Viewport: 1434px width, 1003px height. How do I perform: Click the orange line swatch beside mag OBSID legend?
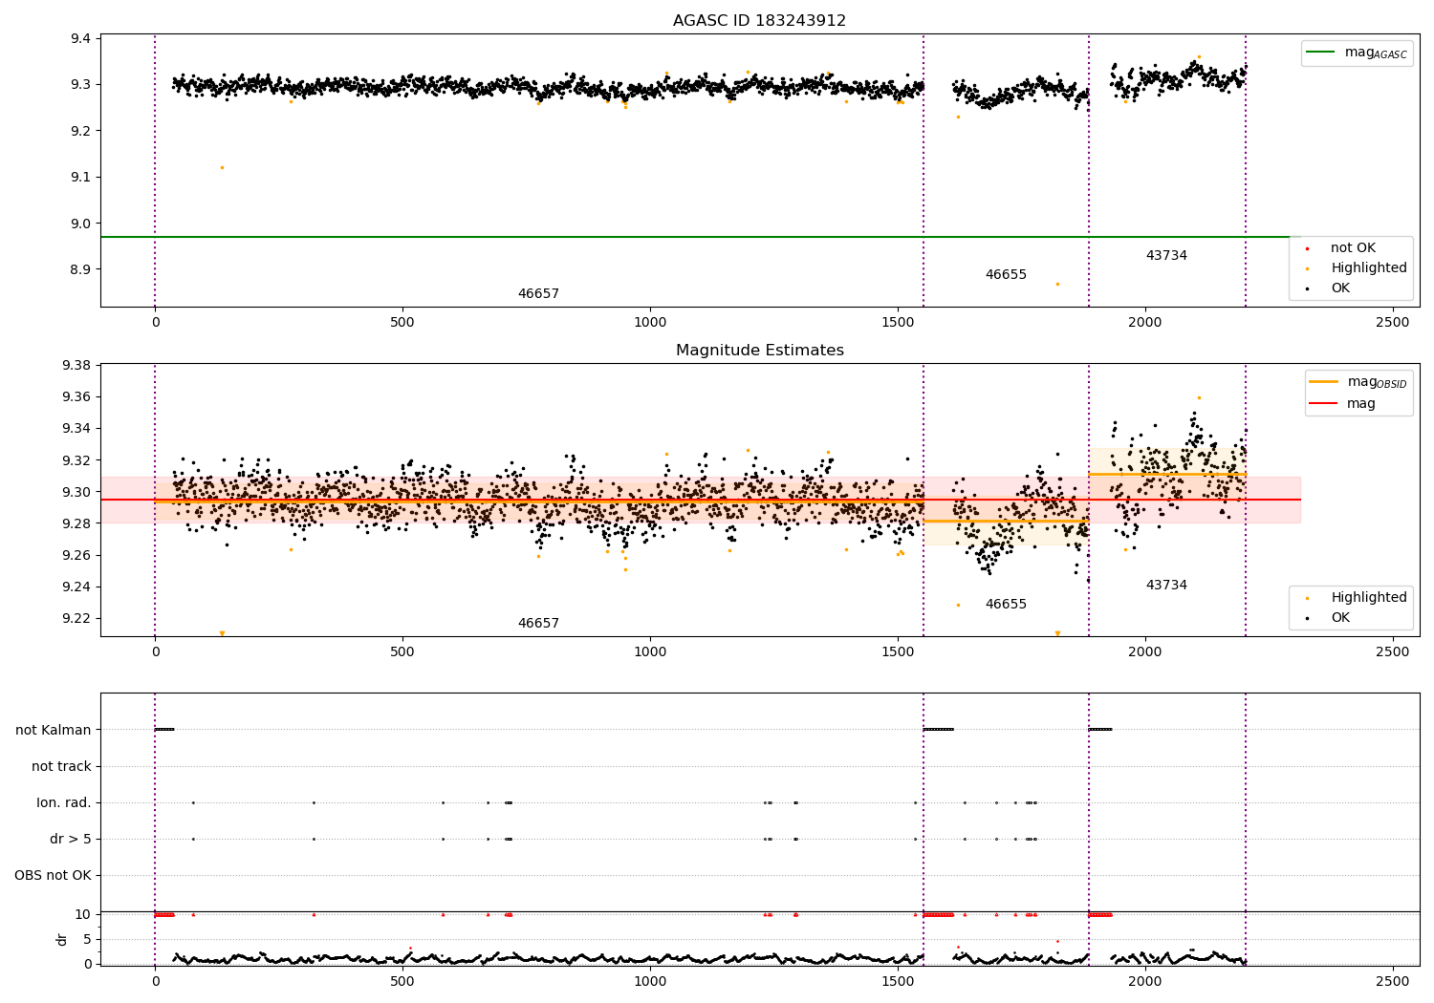tap(1324, 382)
